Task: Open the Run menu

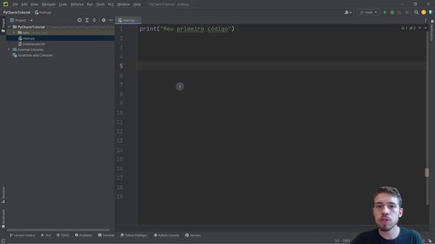Action: (90, 4)
